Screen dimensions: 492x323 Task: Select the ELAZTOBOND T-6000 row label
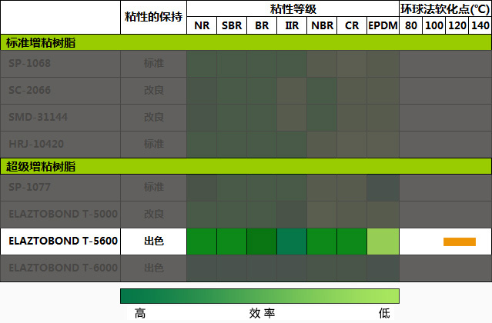(x=63, y=268)
